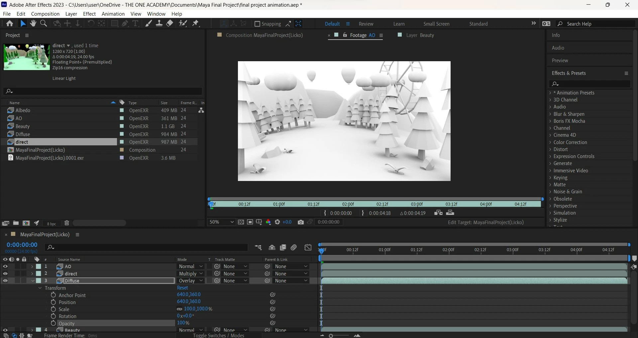Select the Brush tool
The height and width of the screenshot is (338, 638).
click(x=149, y=24)
